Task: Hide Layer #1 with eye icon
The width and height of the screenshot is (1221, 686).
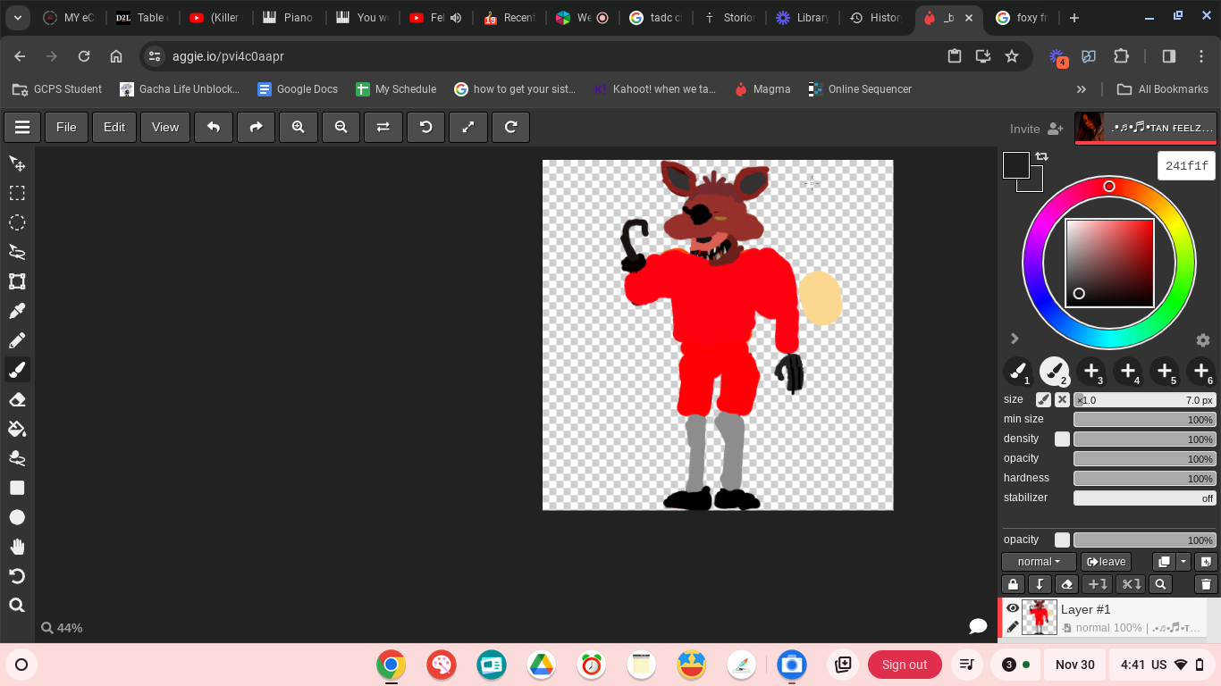Action: [x=1013, y=608]
